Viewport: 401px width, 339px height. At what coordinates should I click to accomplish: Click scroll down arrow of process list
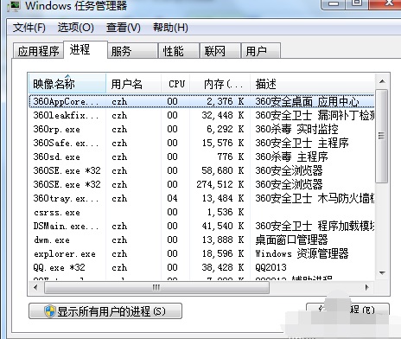coord(382,272)
